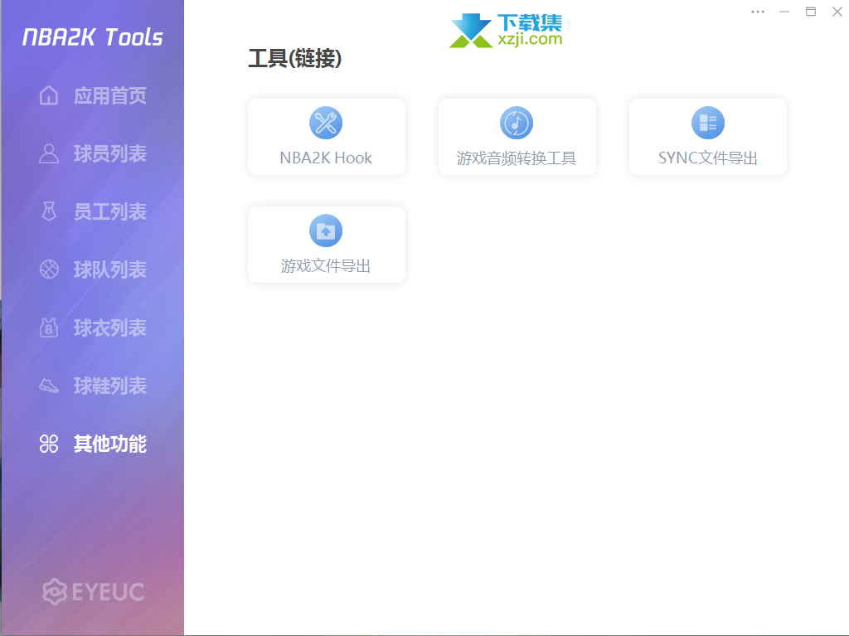
Task: Click the home icon beside 应用首页
Action: (x=49, y=95)
